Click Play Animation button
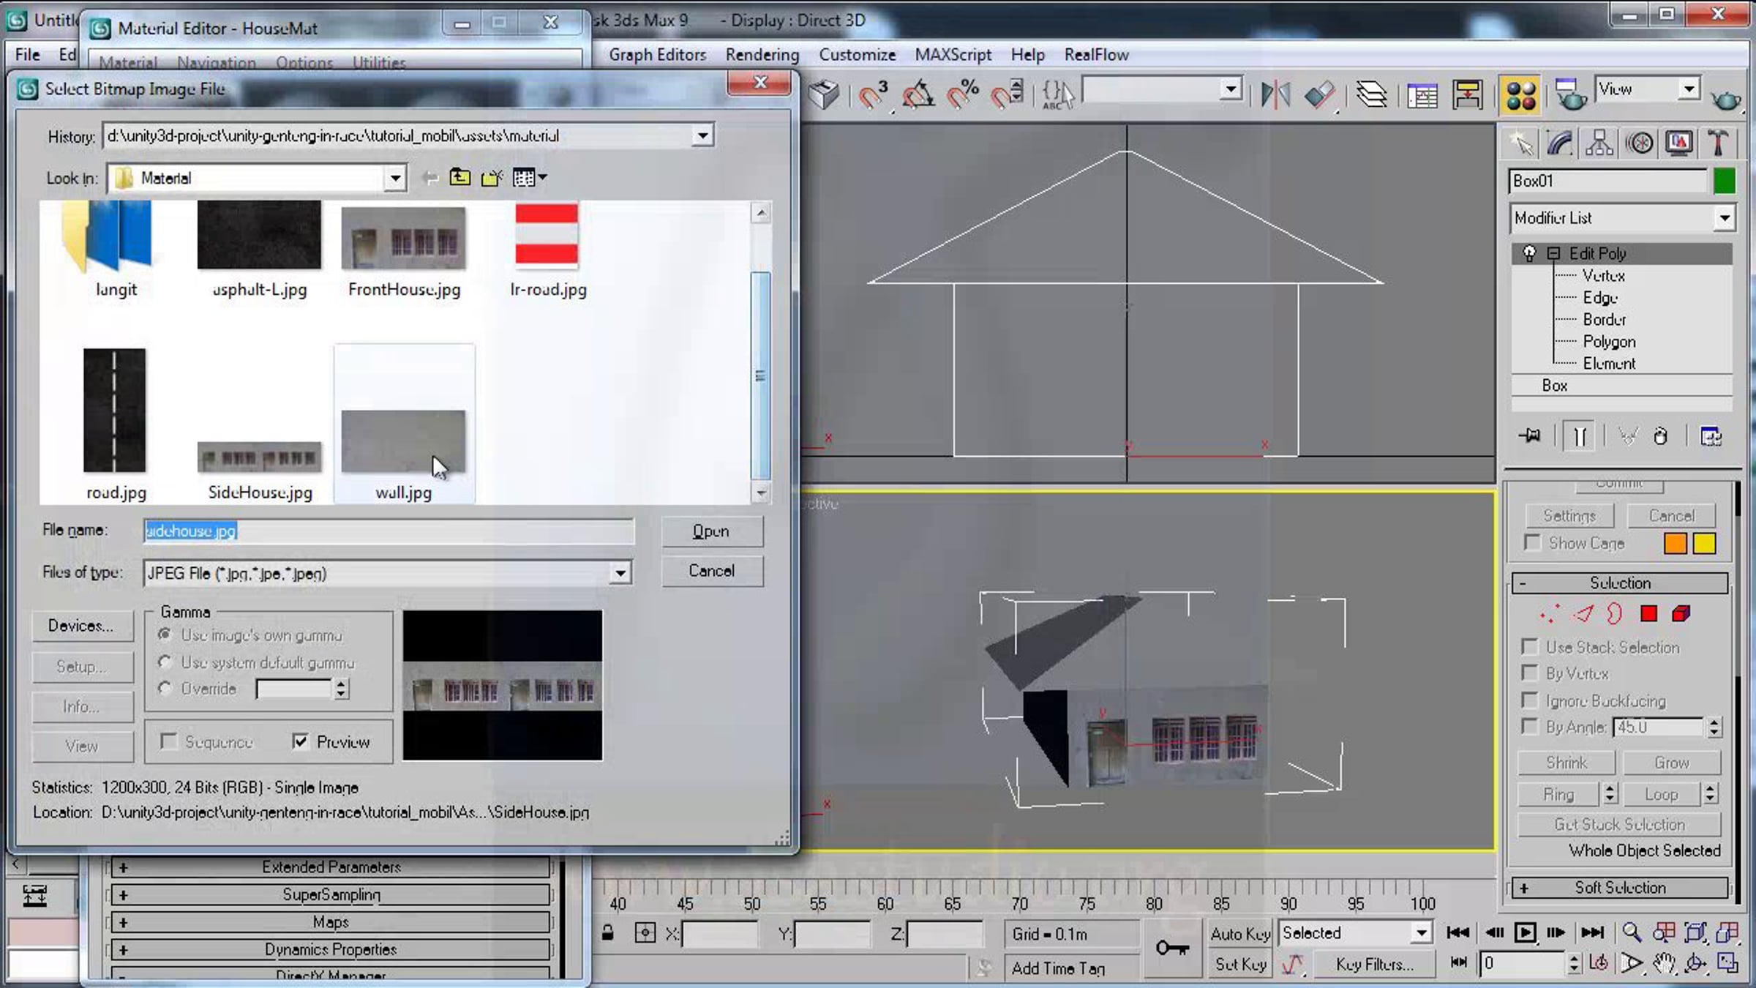Screen dimensions: 1756x988 [1525, 932]
